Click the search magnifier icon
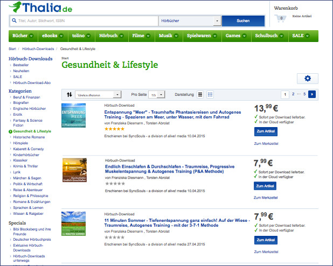Image resolution: width=333 pixels, height=266 pixels. coord(14,20)
